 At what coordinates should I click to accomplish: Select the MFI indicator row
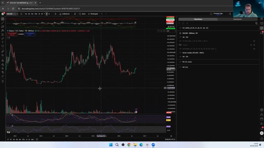click(x=218, y=67)
